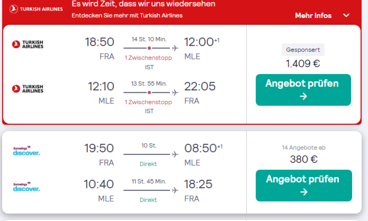The height and width of the screenshot is (221, 368).
Task: Click plane icon on 10 St. direct route
Action: 175,154
